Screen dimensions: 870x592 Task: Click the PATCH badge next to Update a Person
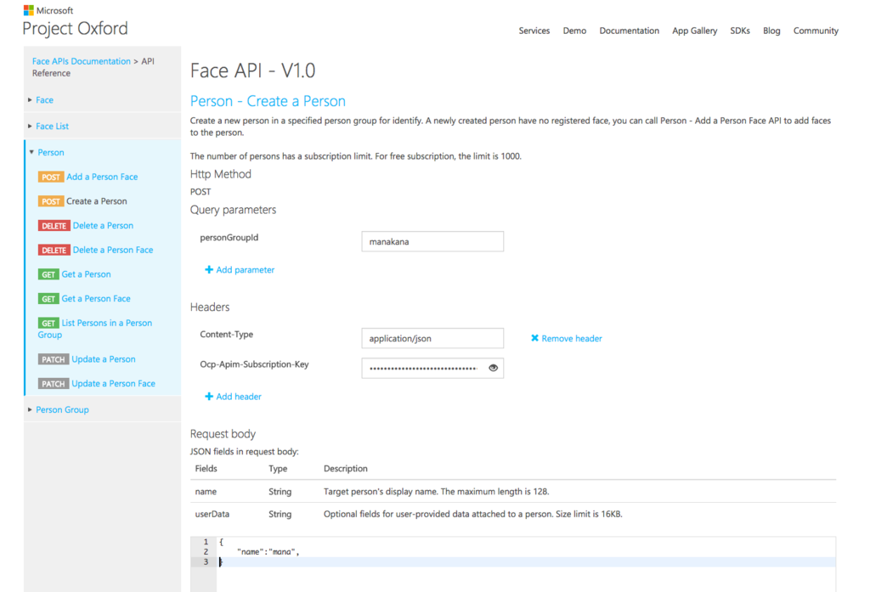pos(54,359)
